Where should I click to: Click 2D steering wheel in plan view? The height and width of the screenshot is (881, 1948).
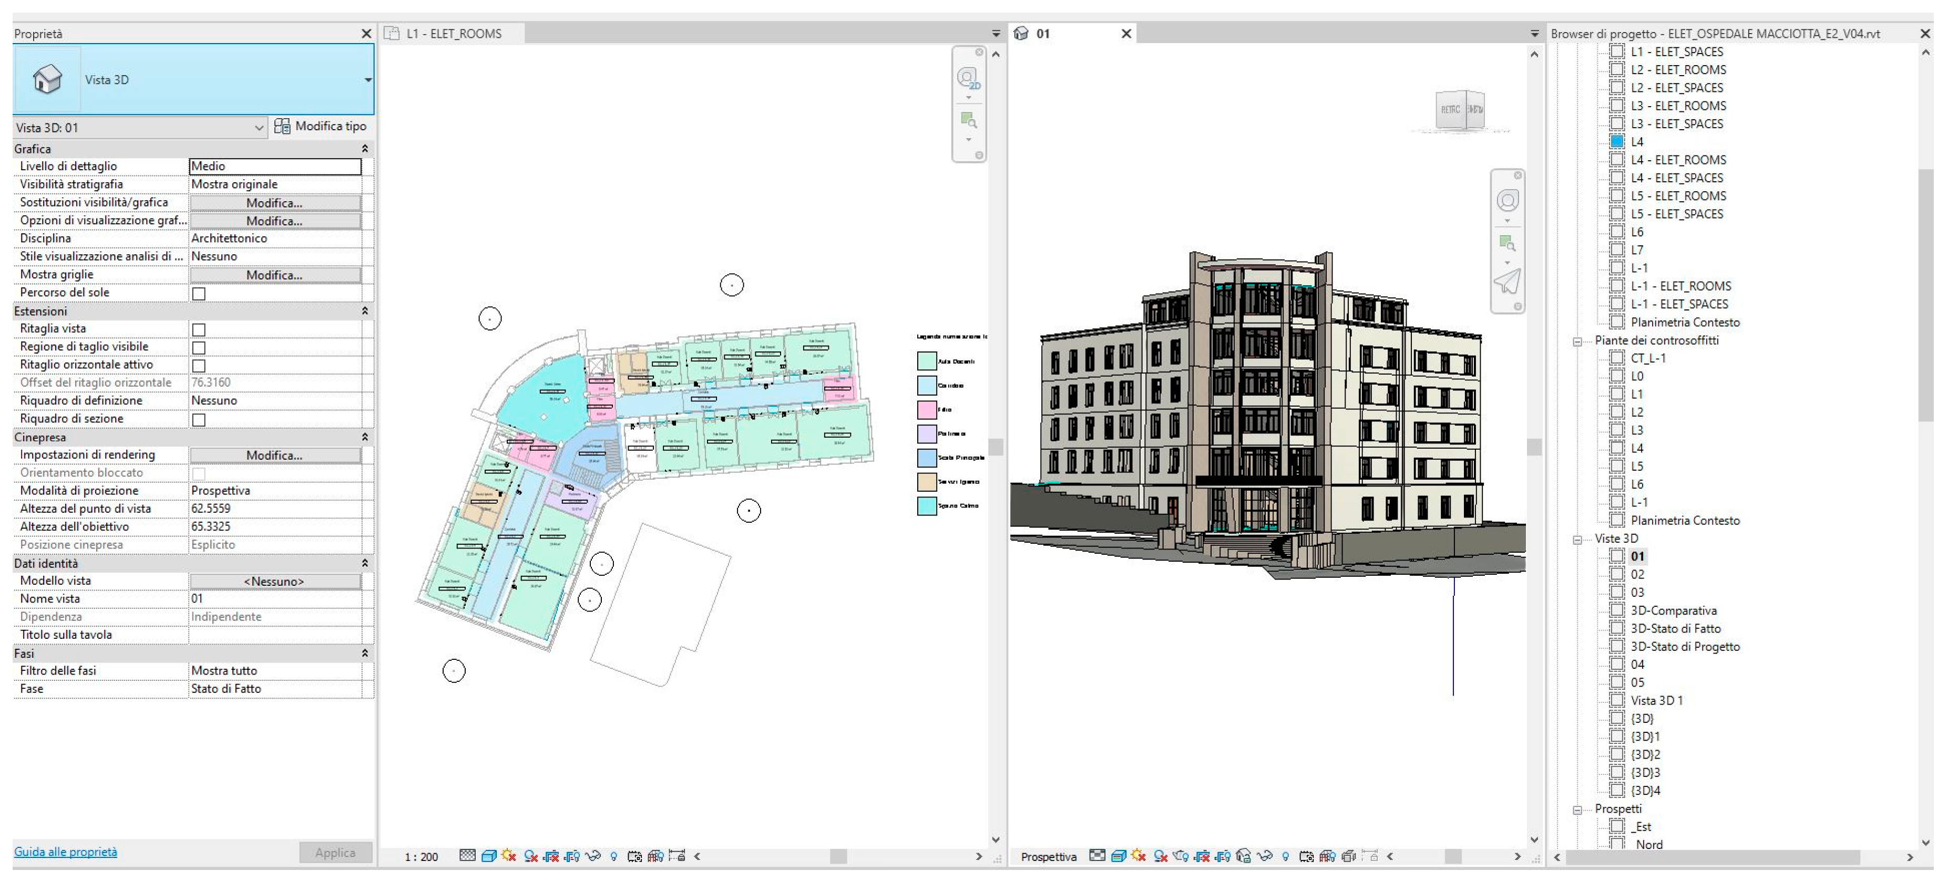pos(968,78)
